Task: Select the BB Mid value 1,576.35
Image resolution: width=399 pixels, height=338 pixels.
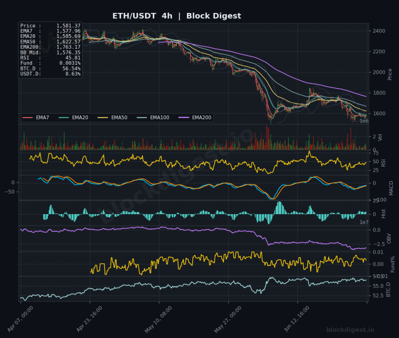Action: tap(69, 52)
